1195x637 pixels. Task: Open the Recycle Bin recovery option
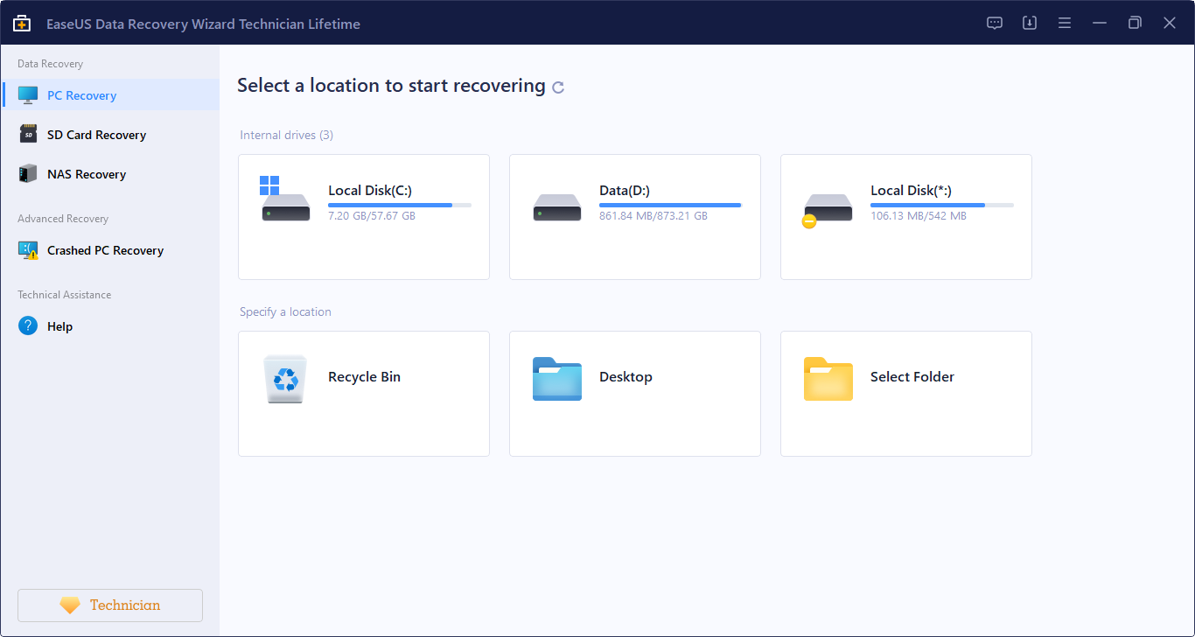click(x=363, y=393)
